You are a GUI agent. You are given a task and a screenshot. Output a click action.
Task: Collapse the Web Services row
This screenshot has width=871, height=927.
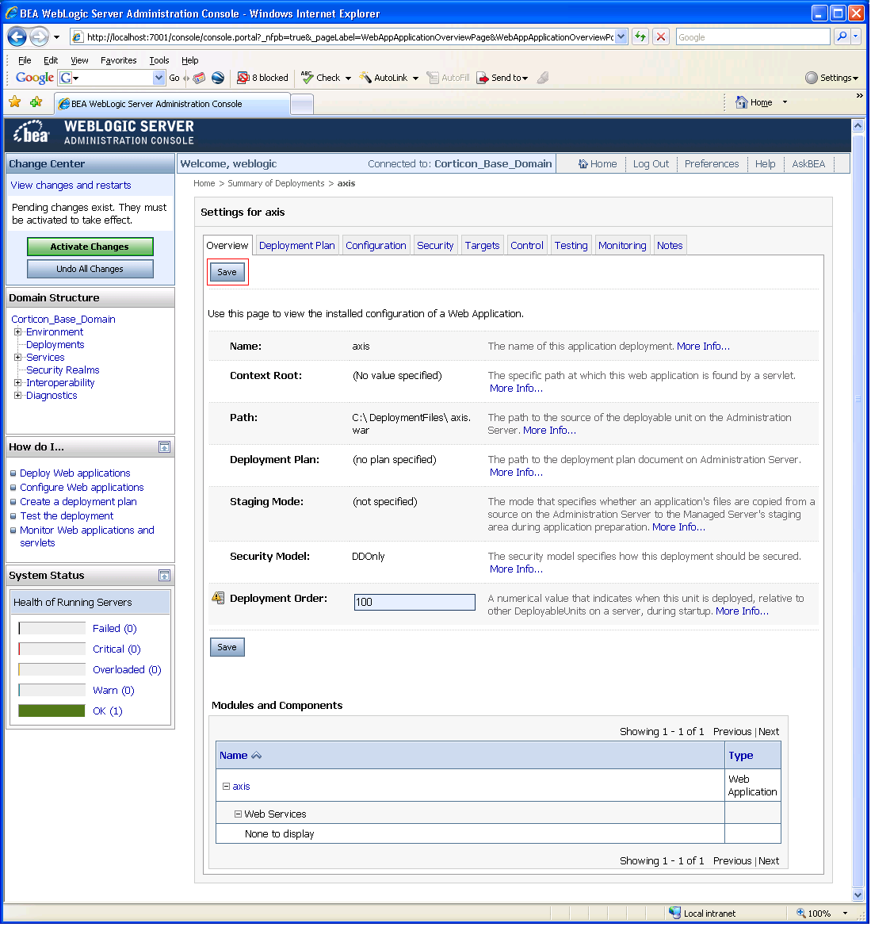[238, 814]
